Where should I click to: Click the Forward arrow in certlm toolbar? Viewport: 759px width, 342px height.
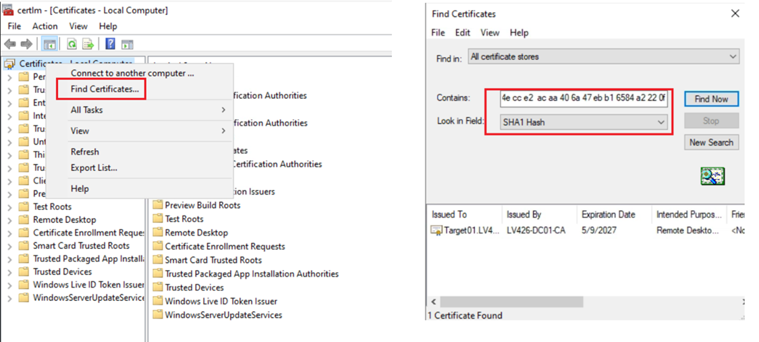pos(26,44)
